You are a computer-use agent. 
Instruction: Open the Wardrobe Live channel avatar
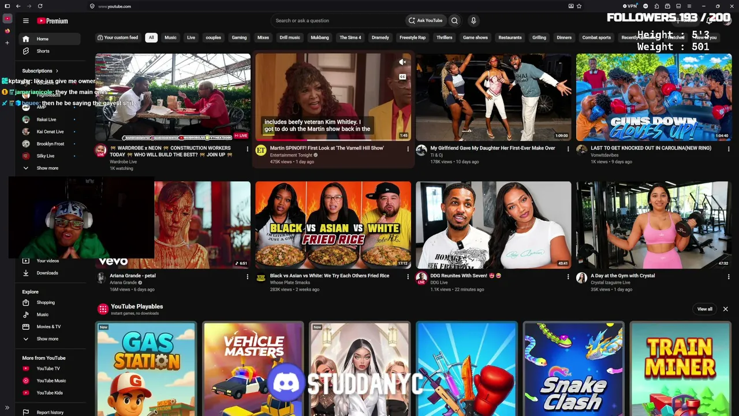coord(101,150)
